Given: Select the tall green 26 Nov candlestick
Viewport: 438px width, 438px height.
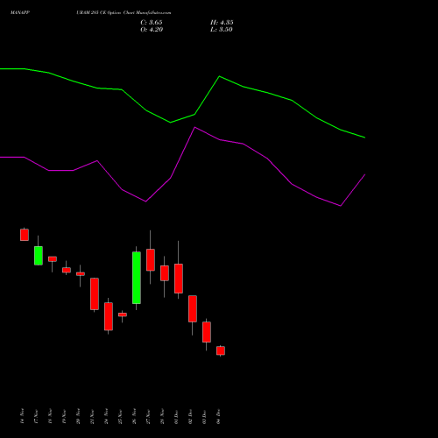Looking at the screenshot, I should [x=137, y=278].
